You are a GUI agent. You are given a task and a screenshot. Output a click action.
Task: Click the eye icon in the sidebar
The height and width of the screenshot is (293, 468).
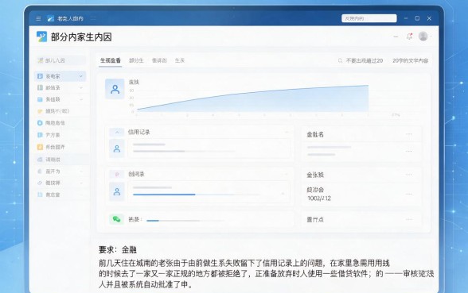click(40, 183)
